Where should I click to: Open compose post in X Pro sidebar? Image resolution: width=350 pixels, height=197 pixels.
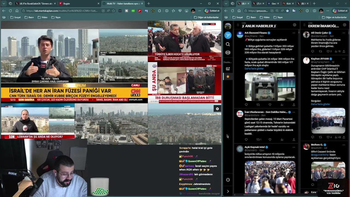tap(228, 35)
